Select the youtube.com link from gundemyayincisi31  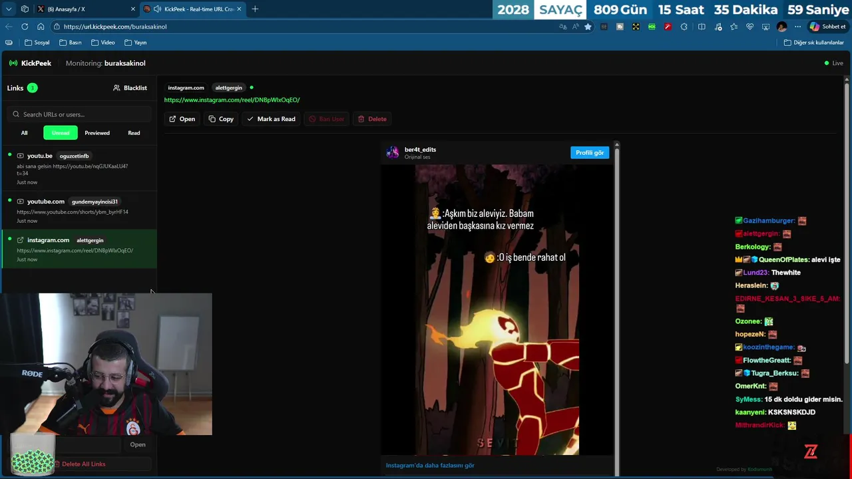point(79,210)
